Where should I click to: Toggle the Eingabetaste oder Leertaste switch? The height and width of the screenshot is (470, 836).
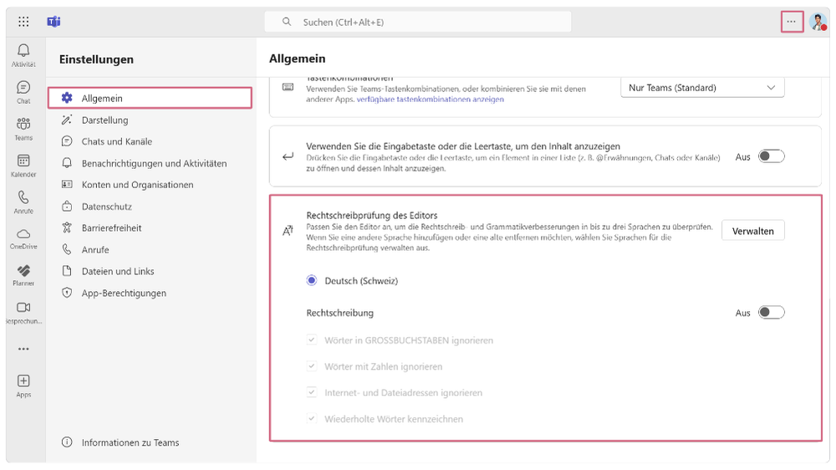coord(772,156)
